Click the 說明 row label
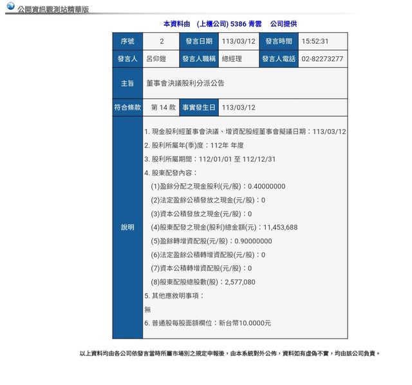The height and width of the screenshot is (385, 412). pyautogui.click(x=127, y=228)
